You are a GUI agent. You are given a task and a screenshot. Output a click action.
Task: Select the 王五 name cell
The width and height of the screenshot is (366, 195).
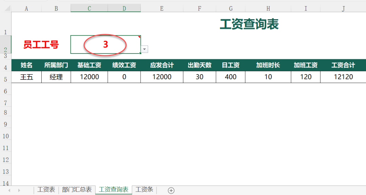coord(26,77)
